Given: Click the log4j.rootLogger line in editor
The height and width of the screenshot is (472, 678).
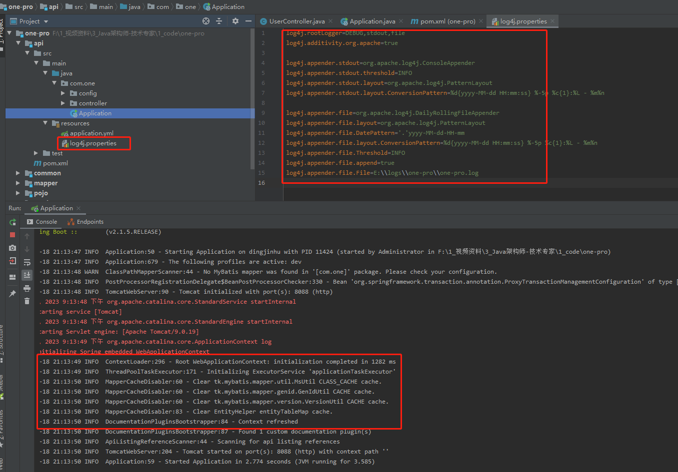Looking at the screenshot, I should (x=345, y=33).
